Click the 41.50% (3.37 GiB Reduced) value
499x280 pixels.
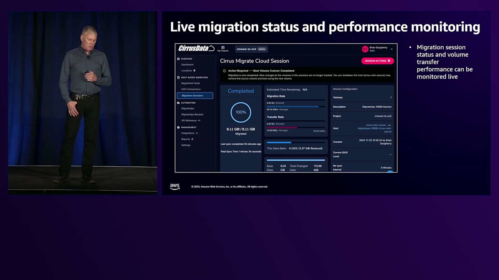(306, 148)
